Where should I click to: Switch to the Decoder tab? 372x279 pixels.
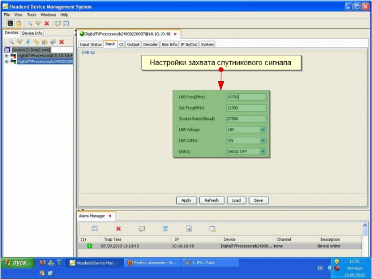(x=151, y=45)
